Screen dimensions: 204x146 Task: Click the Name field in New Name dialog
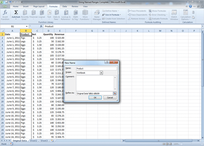click(97, 69)
